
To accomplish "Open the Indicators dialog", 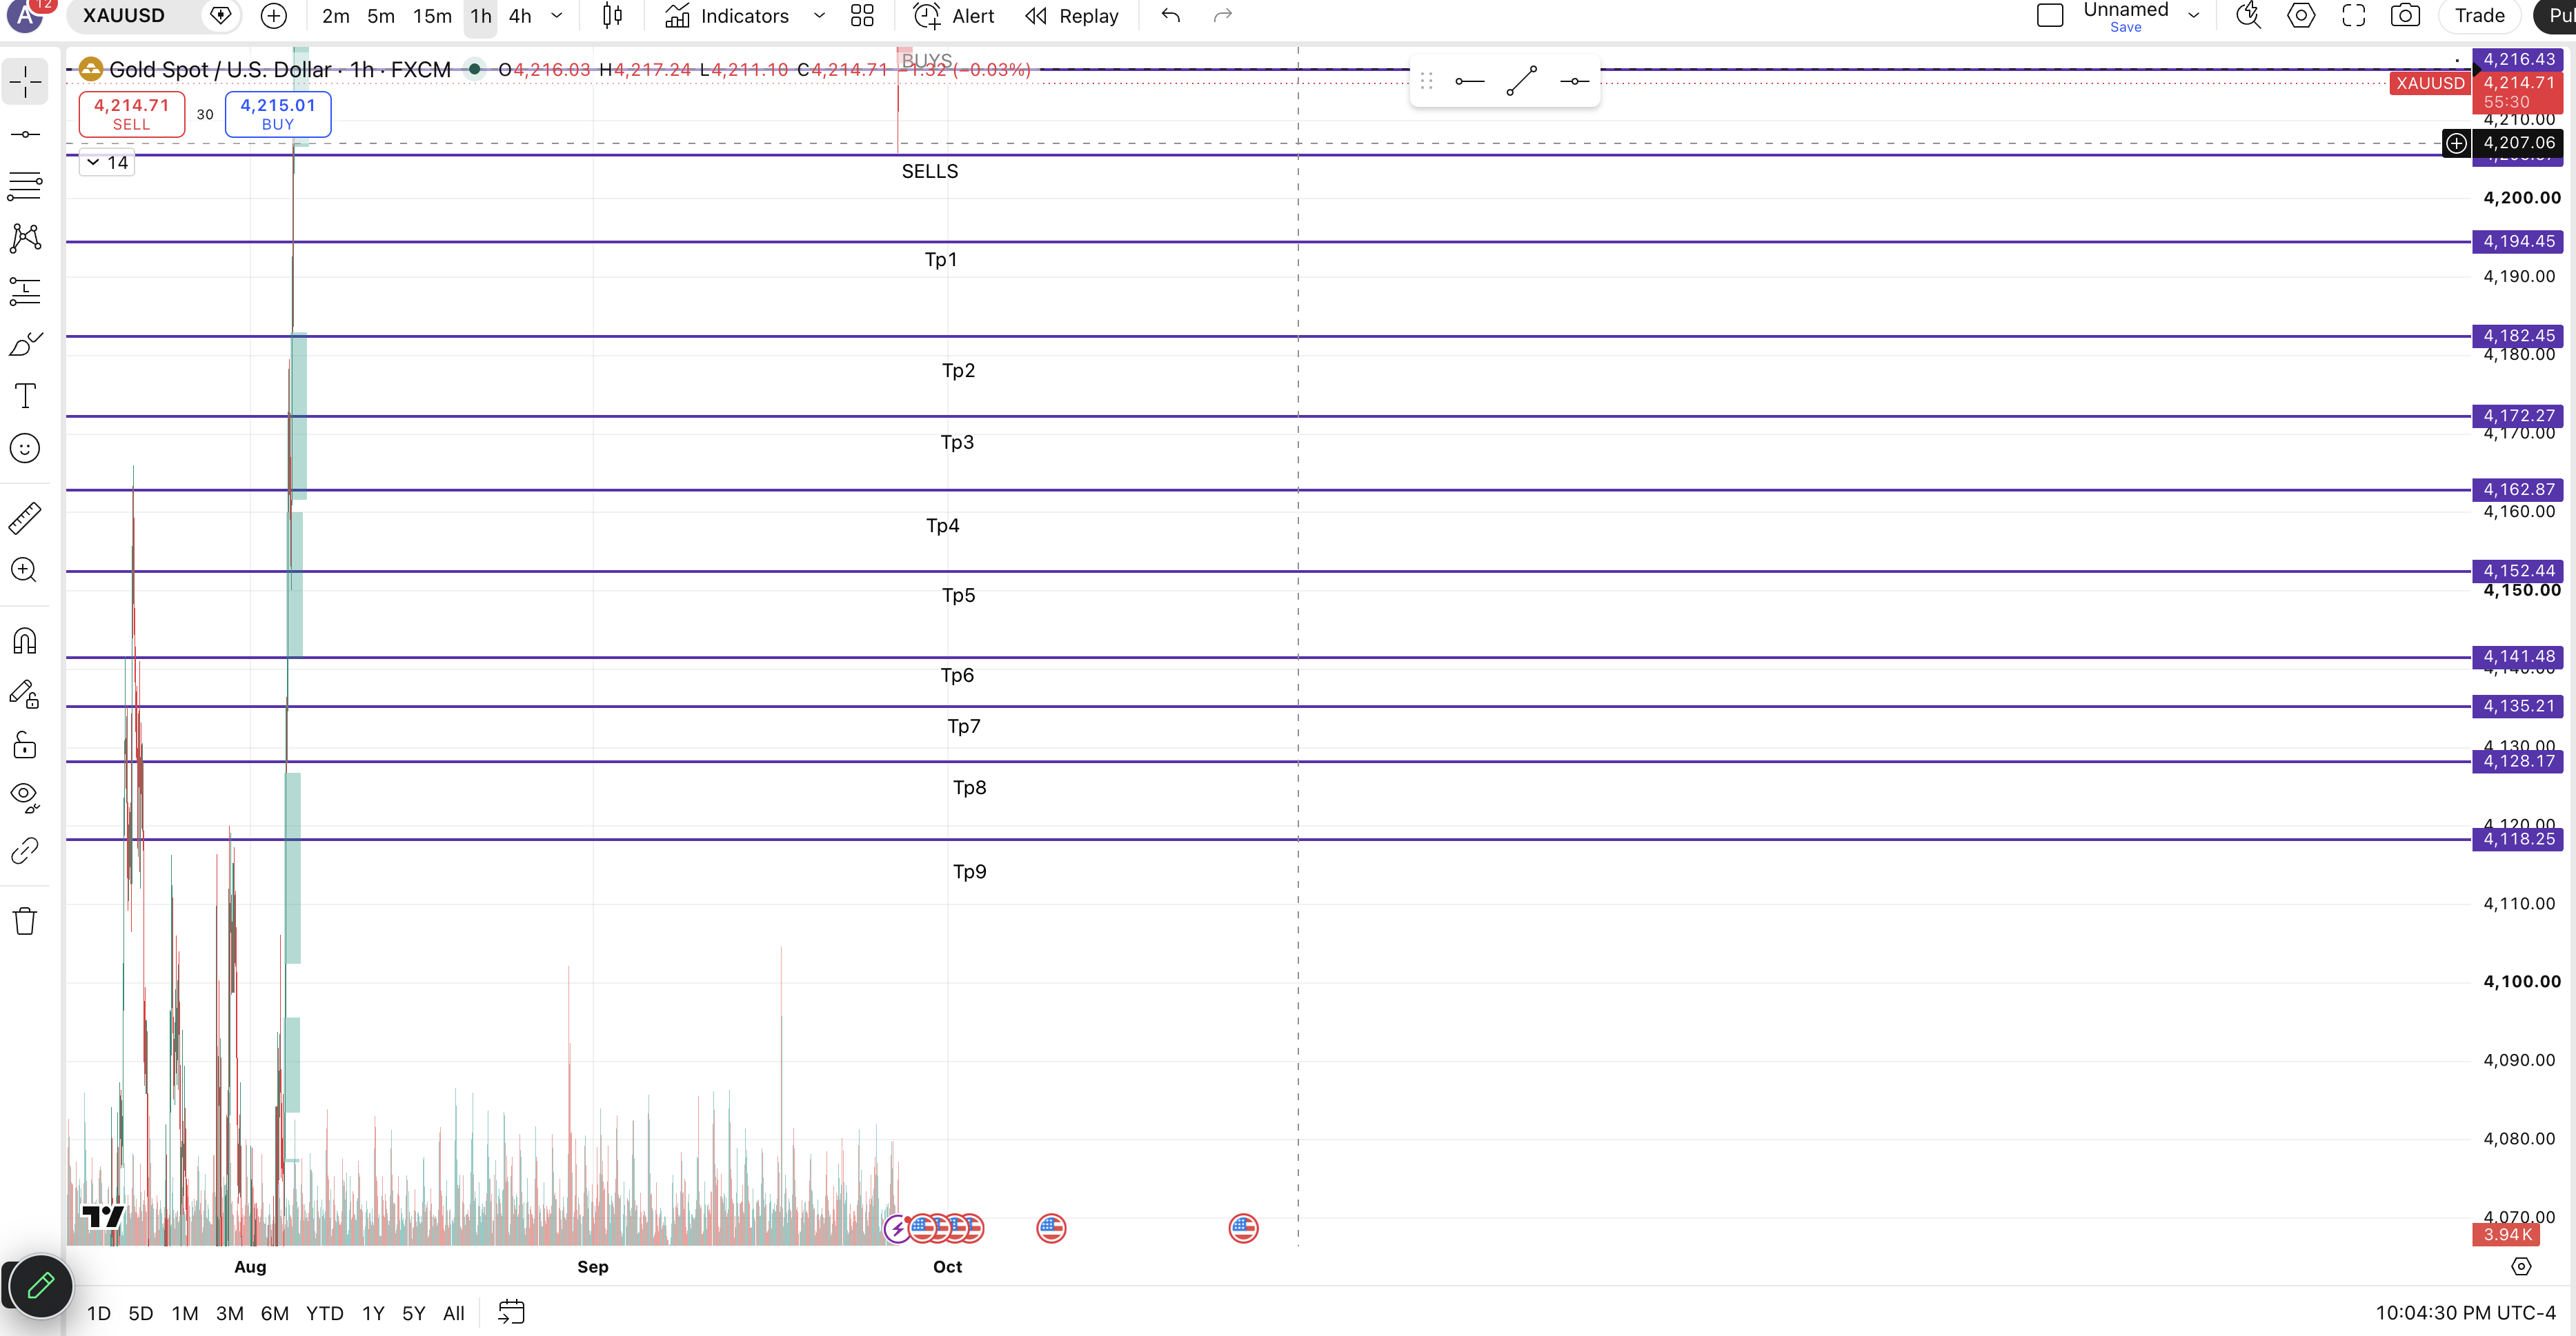I will click(x=728, y=16).
